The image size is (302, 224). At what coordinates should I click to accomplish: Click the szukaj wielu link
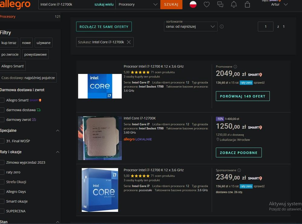(x=104, y=4)
